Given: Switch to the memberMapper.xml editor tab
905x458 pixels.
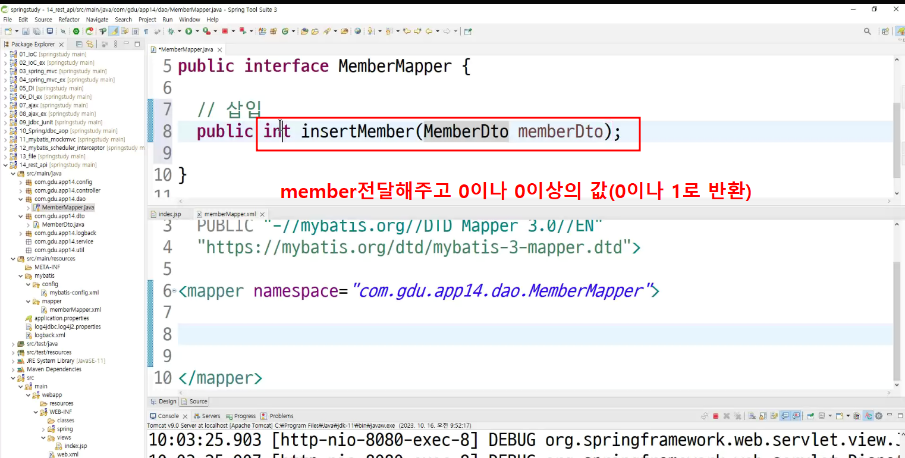Looking at the screenshot, I should [x=230, y=214].
